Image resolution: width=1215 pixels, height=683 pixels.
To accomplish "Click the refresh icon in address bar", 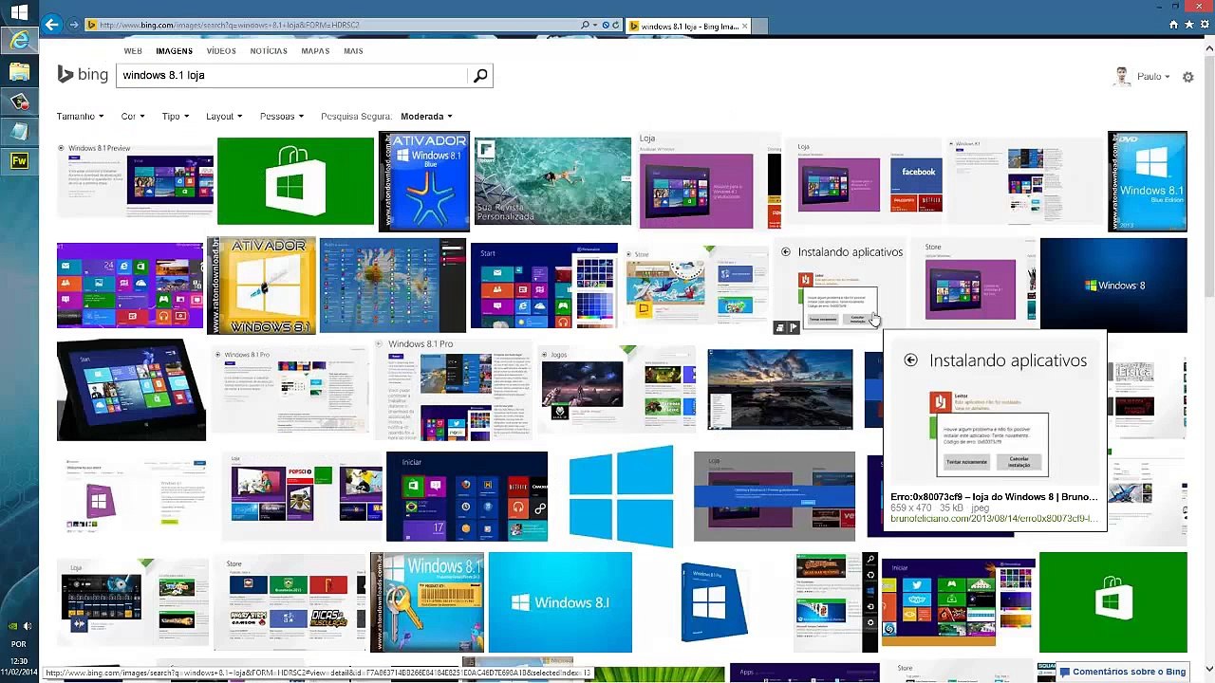I will 616,25.
